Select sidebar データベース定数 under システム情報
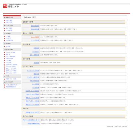Screen dimensions: 133x133 [x=11, y=52]
